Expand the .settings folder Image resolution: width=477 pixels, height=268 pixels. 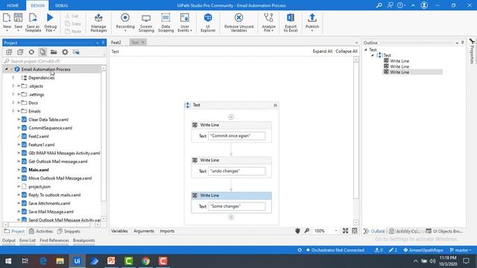pos(13,95)
